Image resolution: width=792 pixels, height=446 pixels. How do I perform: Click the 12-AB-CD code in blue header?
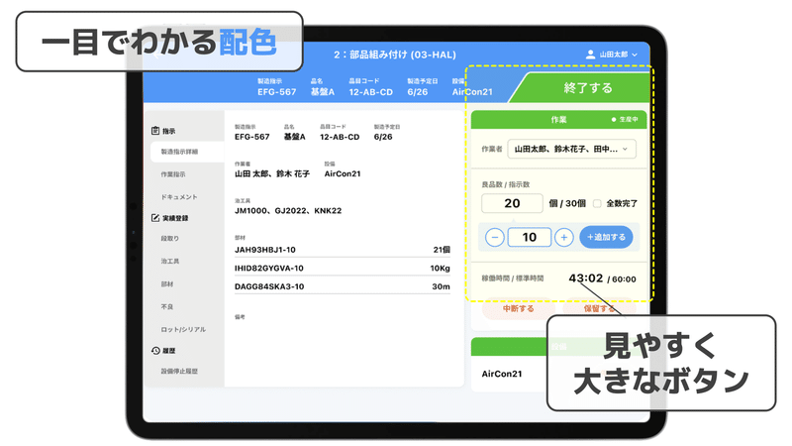370,92
